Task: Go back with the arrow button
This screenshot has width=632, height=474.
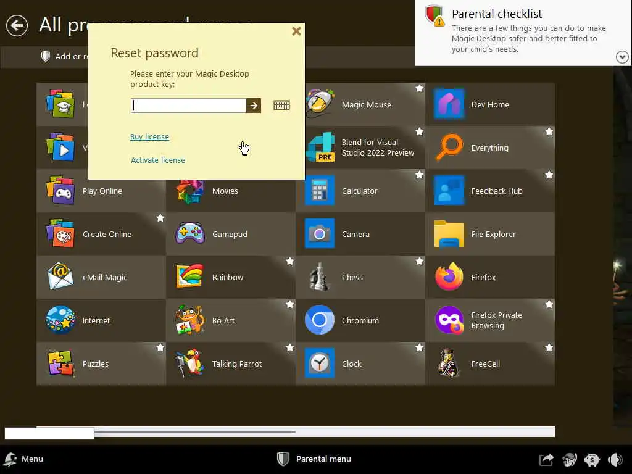Action: [17, 25]
